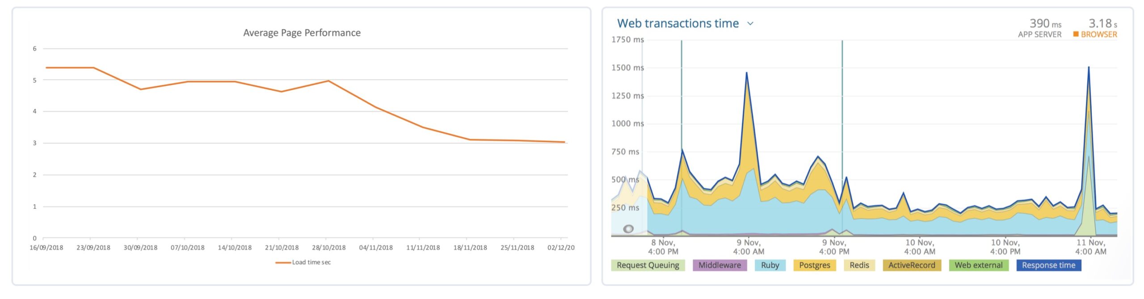Hide the Redis series via legend
Viewport: 1144px width, 299px height.
coord(859,265)
